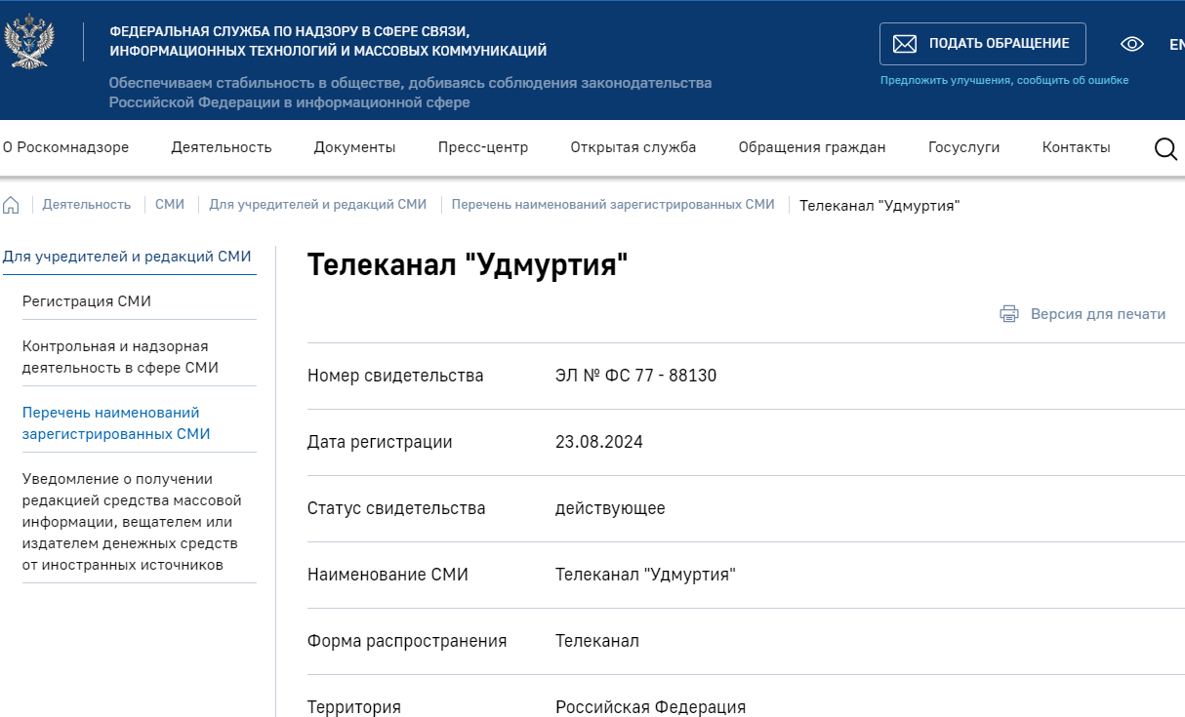Click the Подать обращение button
The image size is (1185, 717).
(x=983, y=44)
